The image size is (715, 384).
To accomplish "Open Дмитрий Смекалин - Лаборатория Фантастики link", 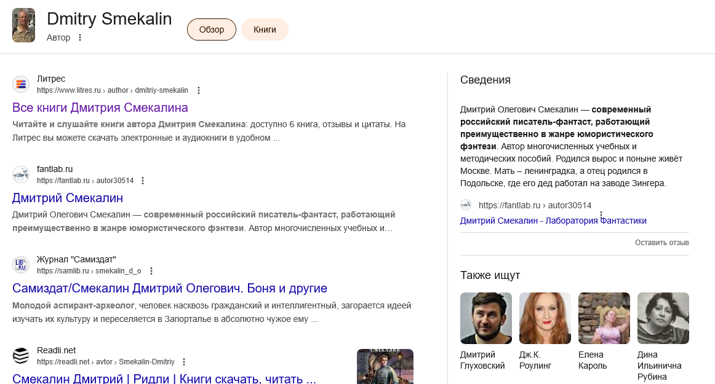I will (553, 221).
